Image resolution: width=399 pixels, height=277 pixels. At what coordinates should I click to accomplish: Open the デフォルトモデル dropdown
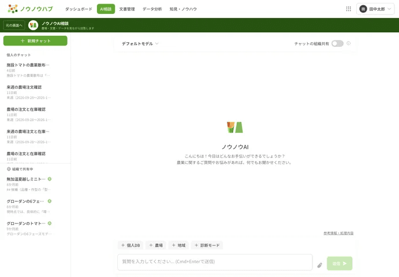coord(140,44)
